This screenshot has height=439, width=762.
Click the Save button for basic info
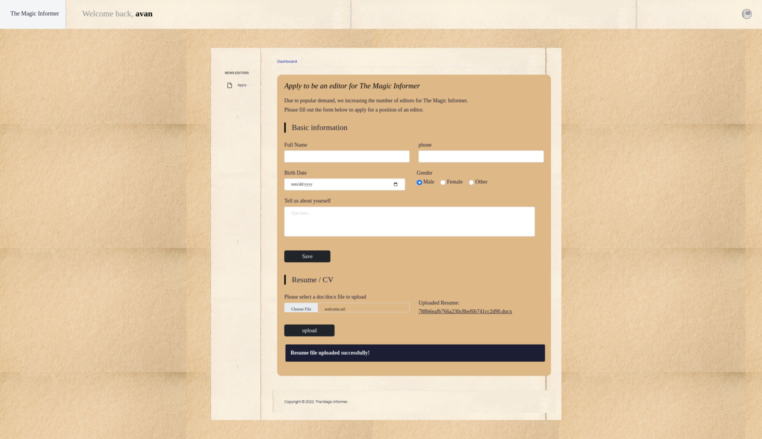307,256
